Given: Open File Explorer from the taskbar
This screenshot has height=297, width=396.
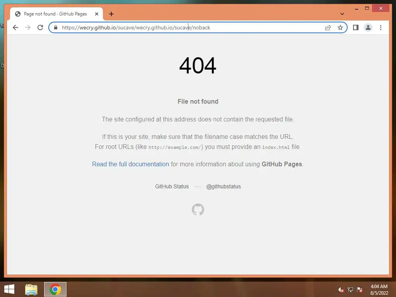Looking at the screenshot, I should click(31, 289).
